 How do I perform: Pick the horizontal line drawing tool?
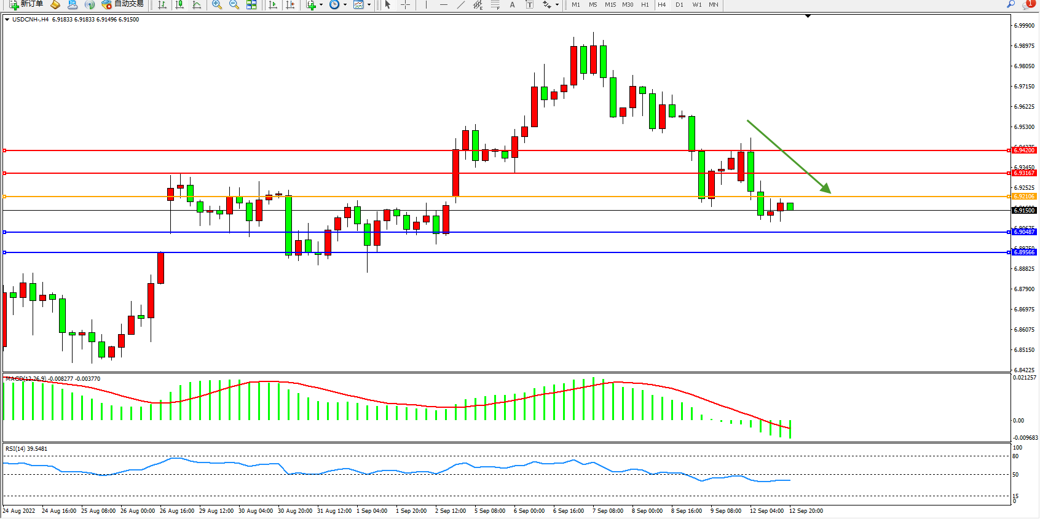point(443,4)
